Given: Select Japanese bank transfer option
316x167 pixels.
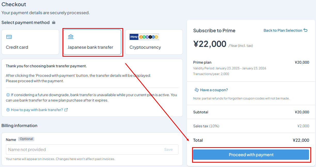Looking at the screenshot, I should tap(92, 42).
